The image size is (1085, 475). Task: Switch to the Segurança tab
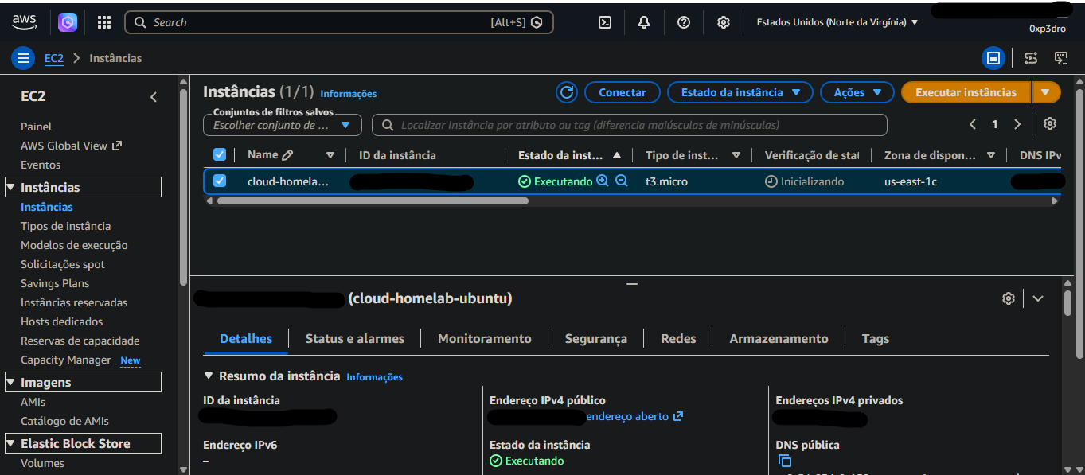coord(596,338)
